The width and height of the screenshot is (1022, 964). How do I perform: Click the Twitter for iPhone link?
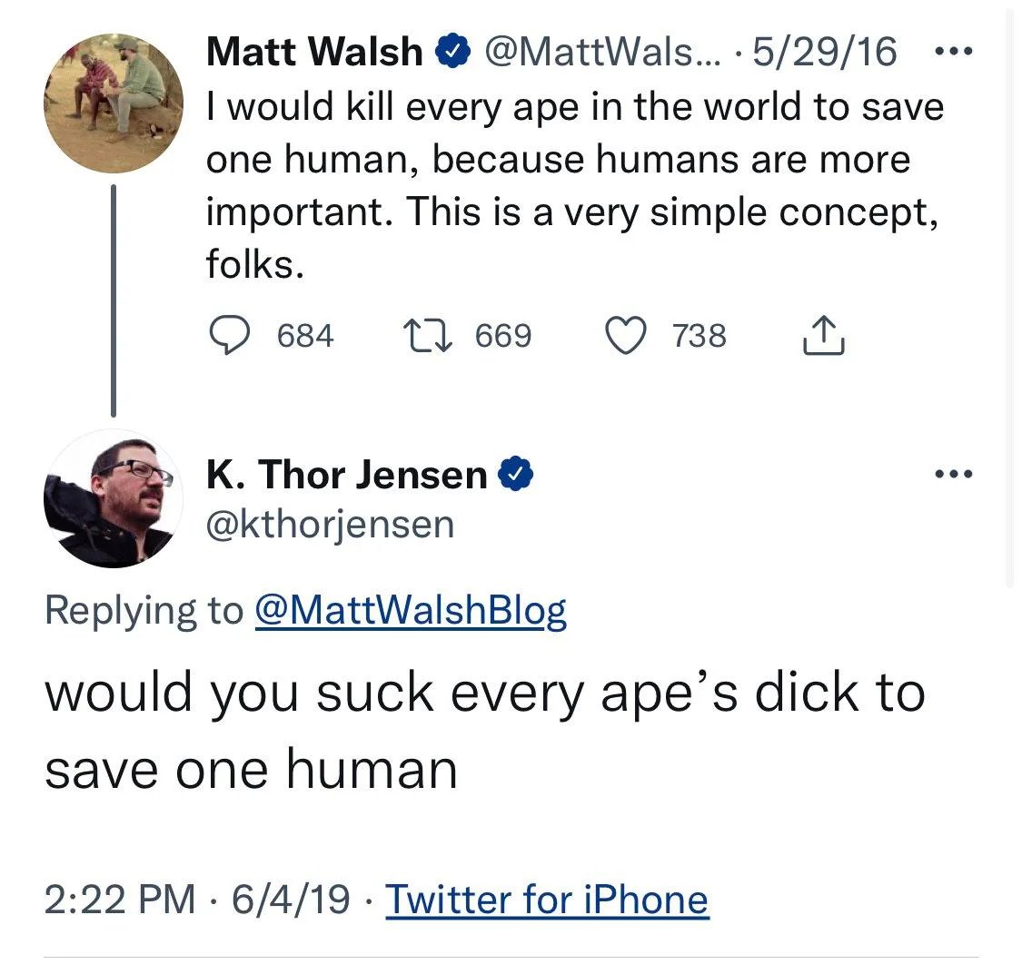click(x=547, y=900)
